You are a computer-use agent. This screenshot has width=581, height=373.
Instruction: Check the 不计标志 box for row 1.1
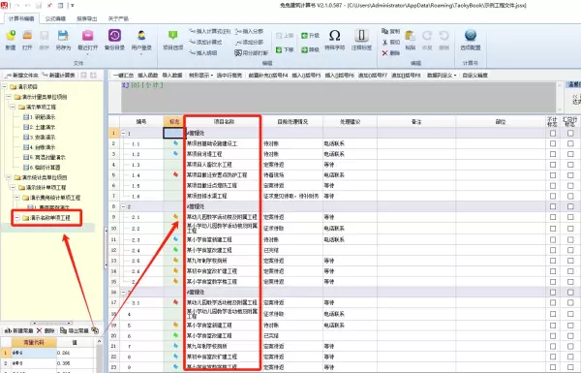(553, 143)
